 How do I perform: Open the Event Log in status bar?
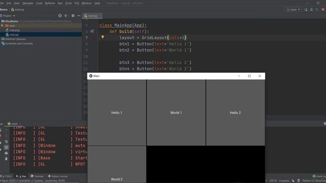pos(319,176)
